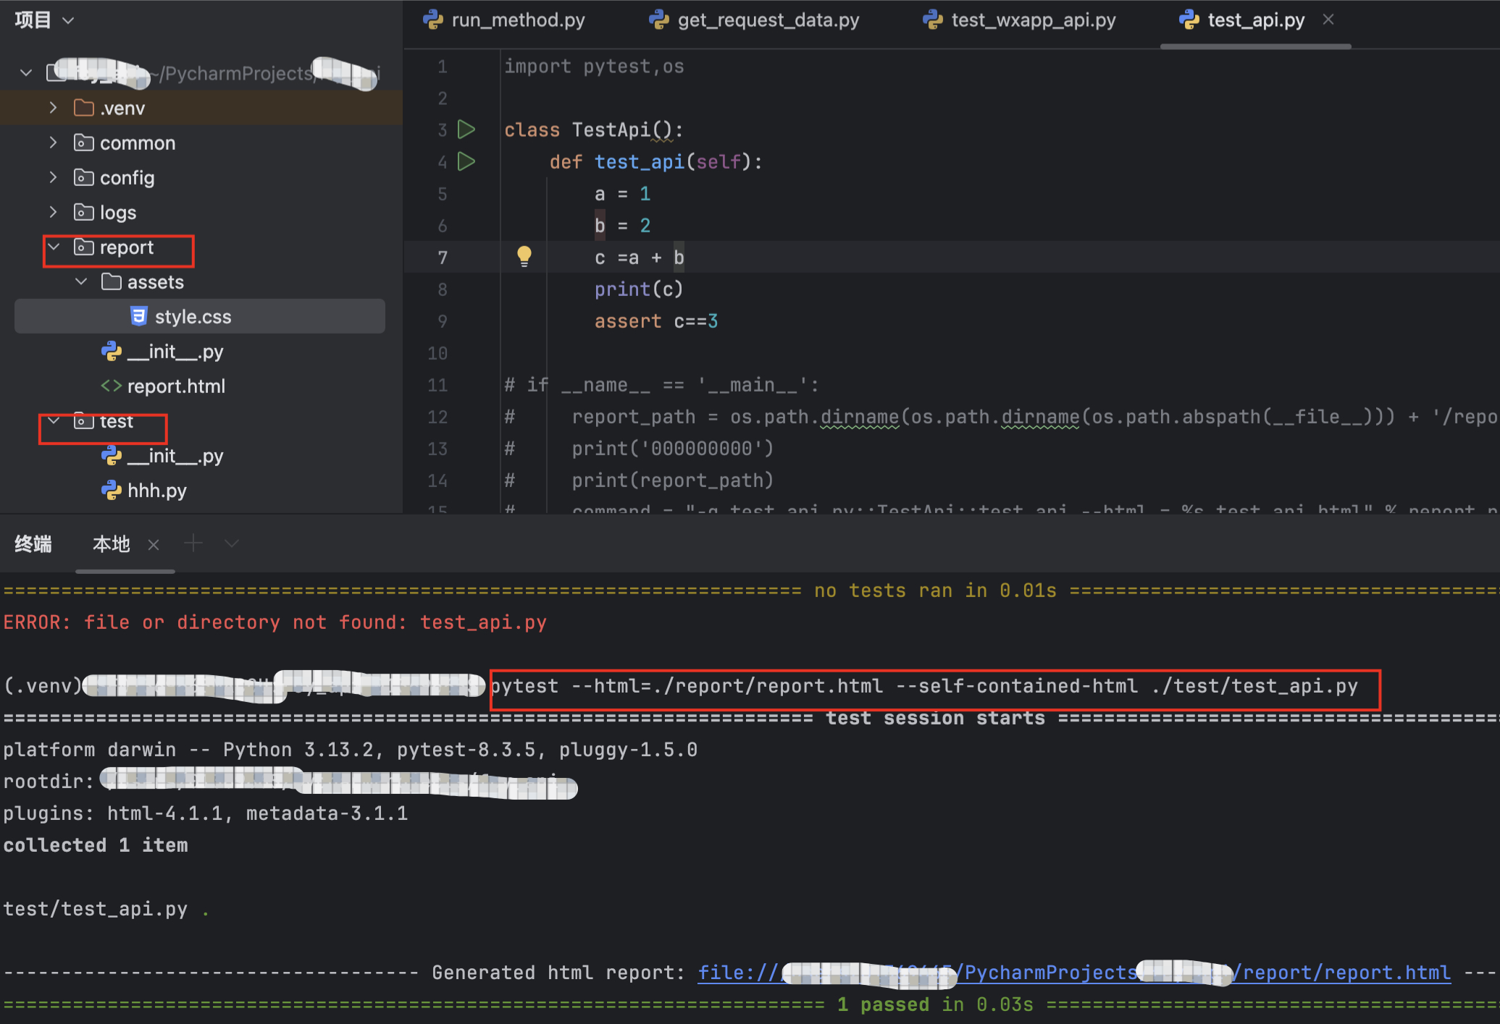Collapse the assets folder
The width and height of the screenshot is (1500, 1024).
[x=81, y=282]
